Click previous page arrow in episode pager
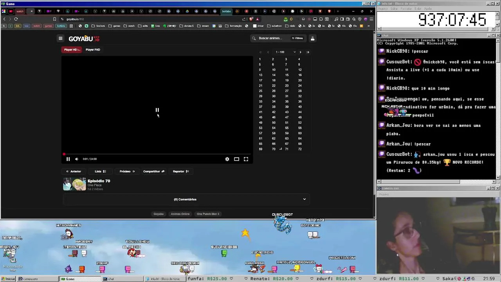The image size is (501, 282). [x=268, y=52]
